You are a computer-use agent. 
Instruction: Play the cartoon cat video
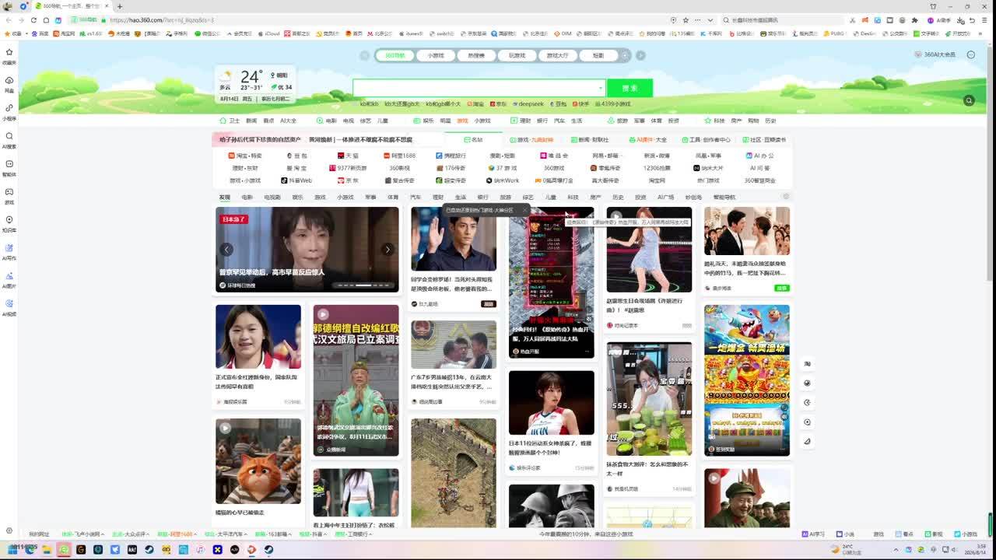point(225,428)
